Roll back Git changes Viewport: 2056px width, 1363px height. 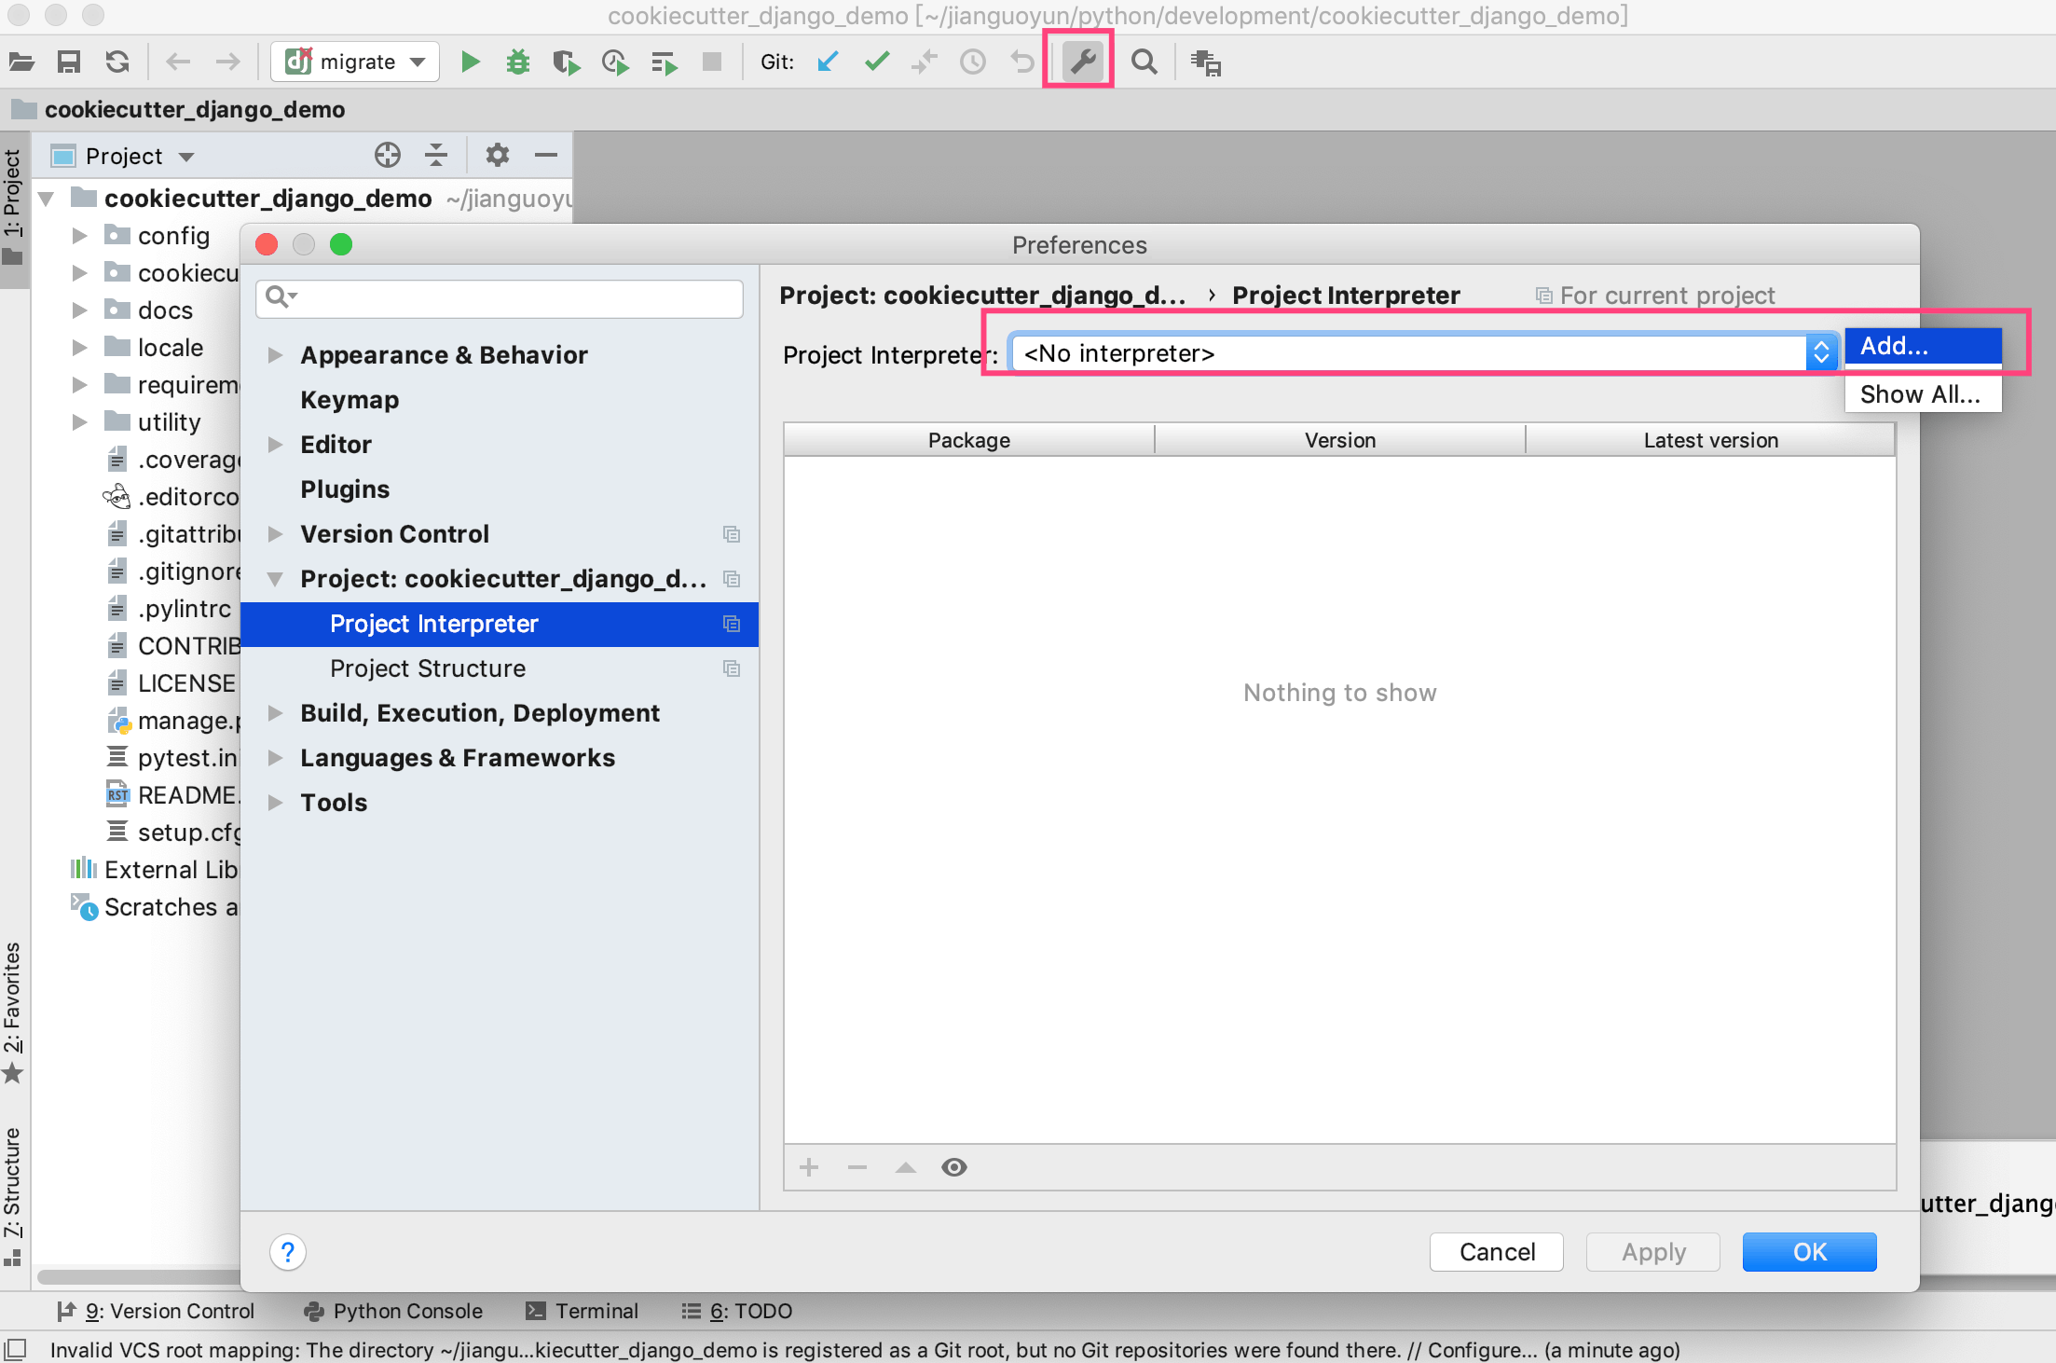coord(1021,61)
